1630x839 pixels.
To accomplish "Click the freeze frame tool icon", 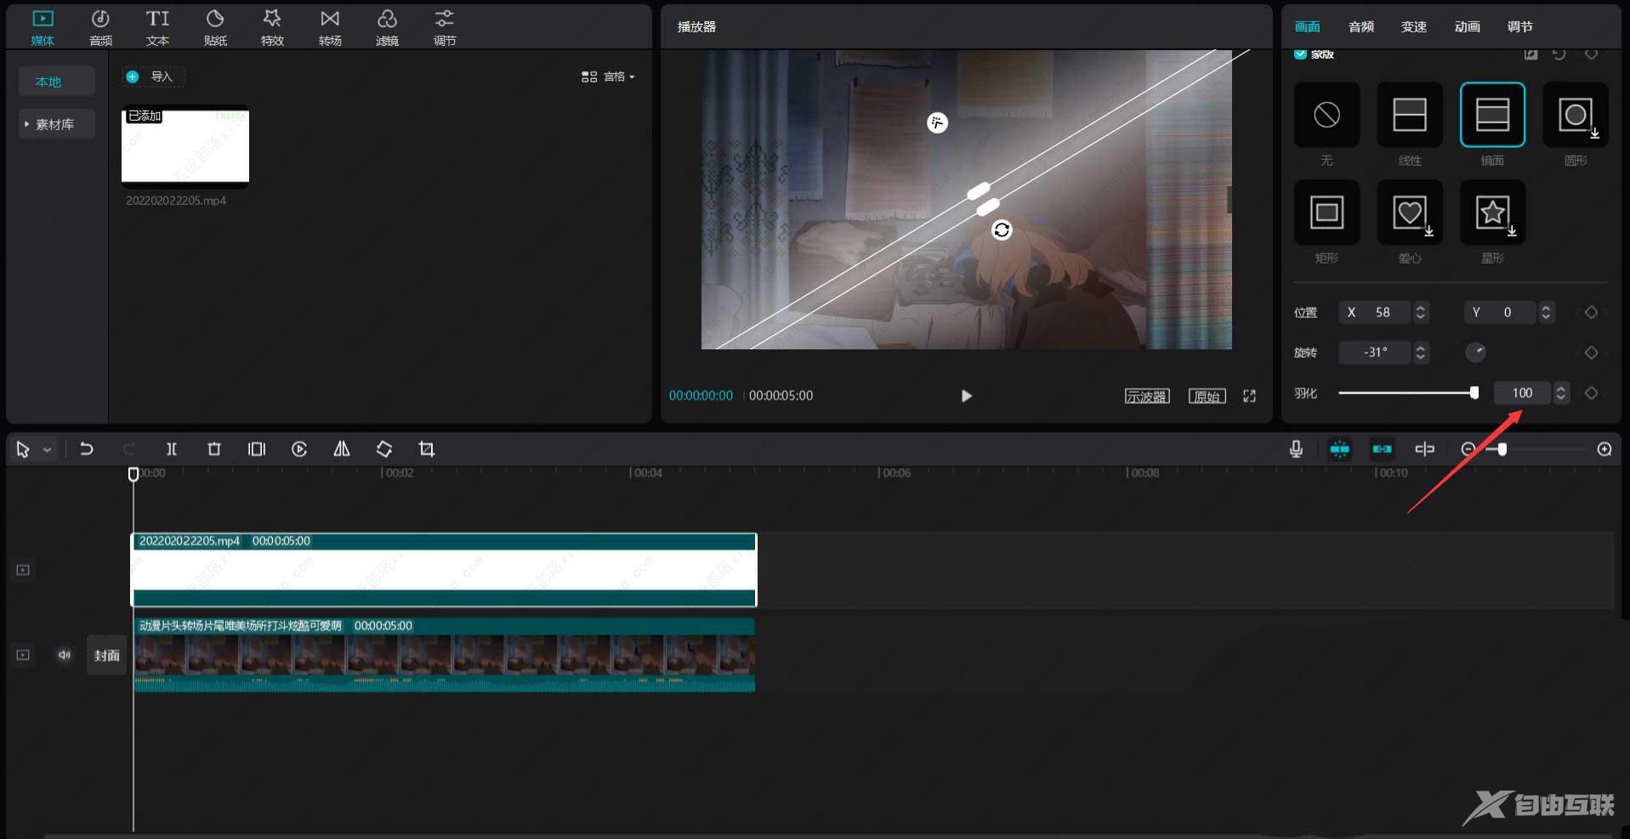I will pos(257,449).
